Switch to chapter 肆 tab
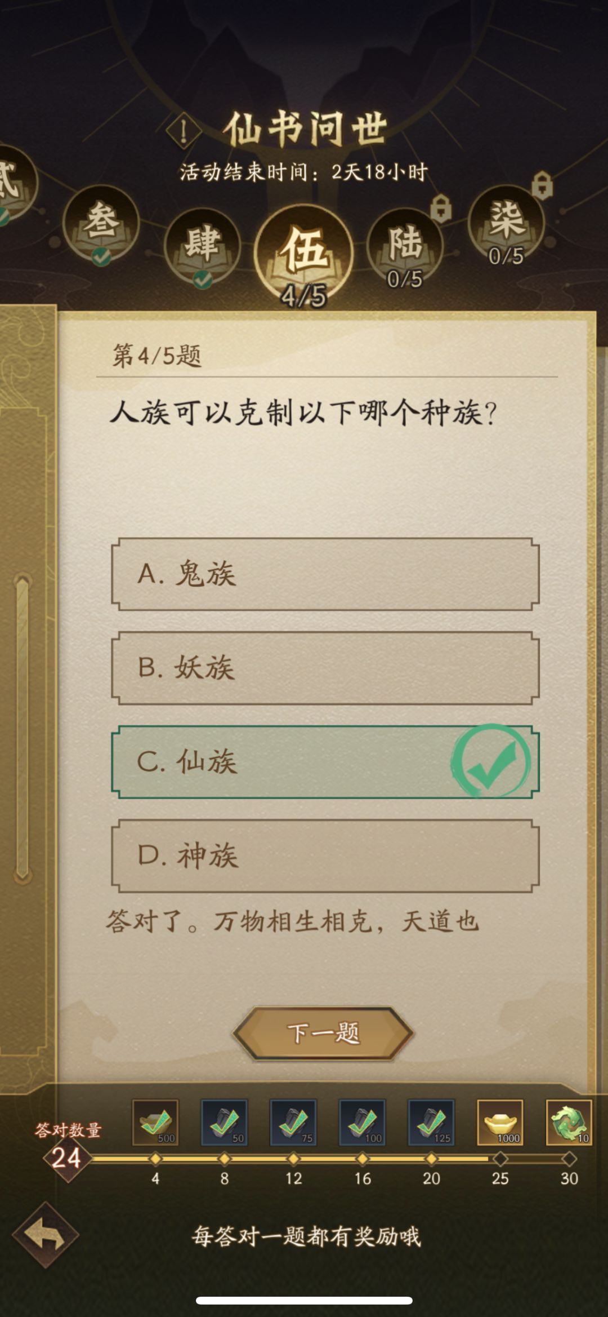The image size is (608, 1317). (203, 246)
